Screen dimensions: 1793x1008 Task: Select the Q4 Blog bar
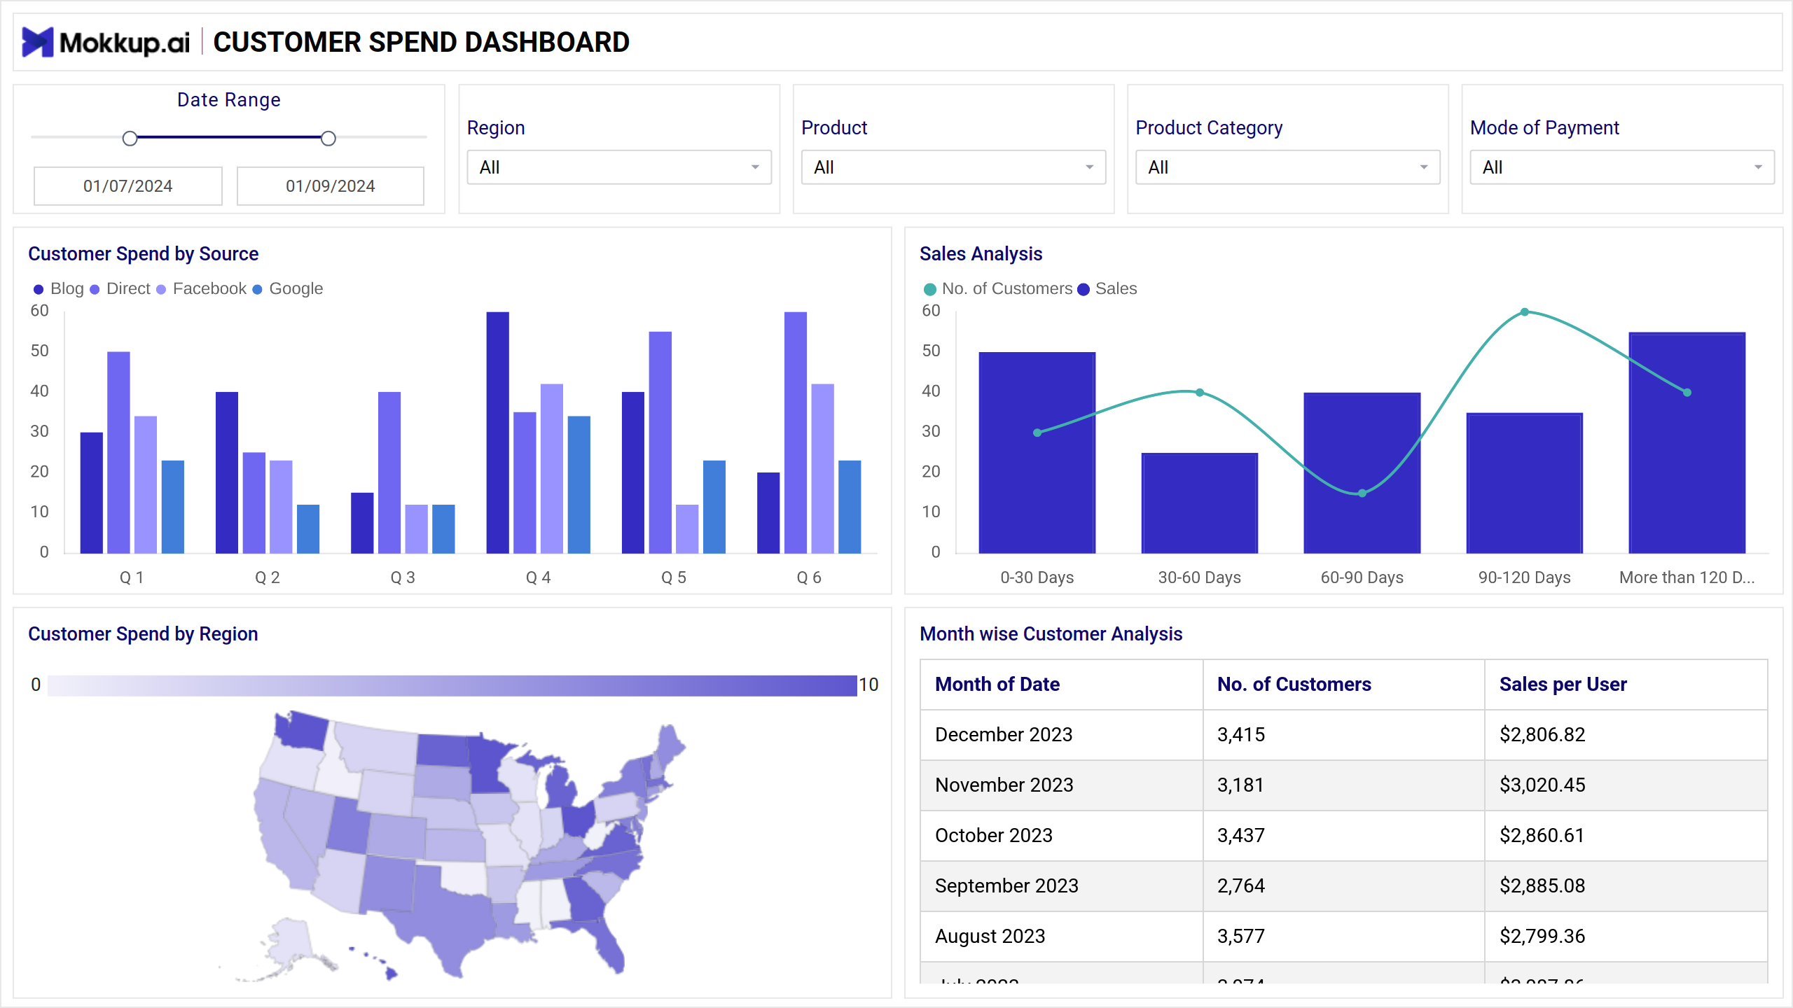pyautogui.click(x=498, y=433)
